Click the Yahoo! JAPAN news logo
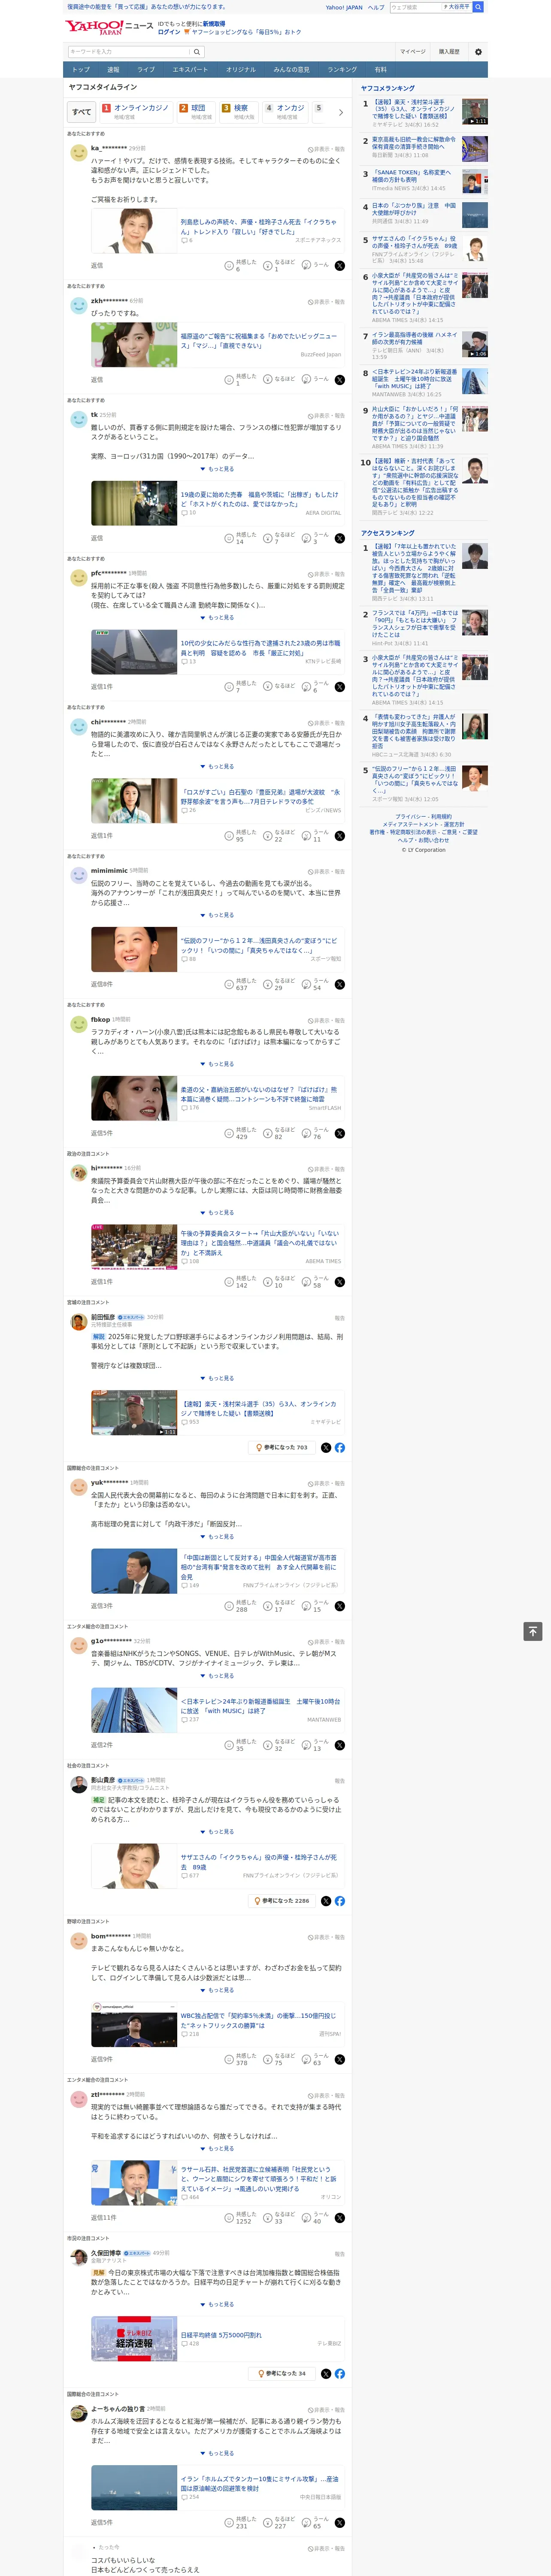 coord(109,27)
